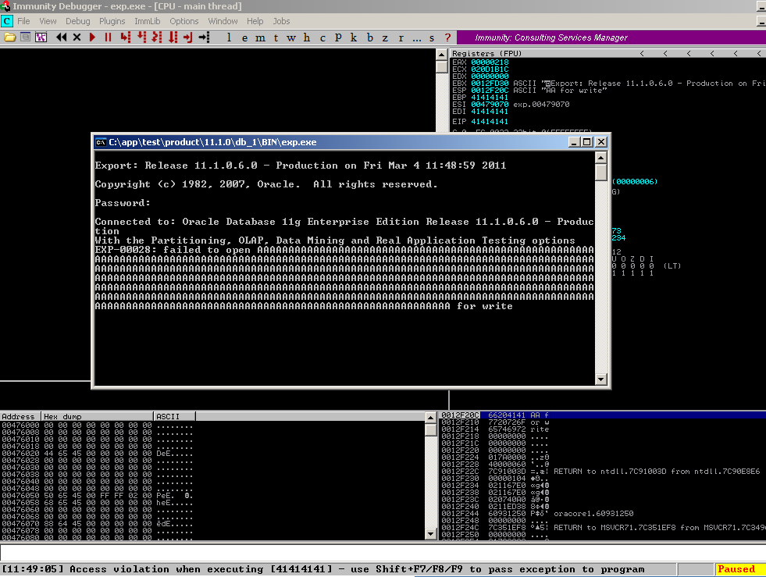Select the EAX register value 00000218
The image size is (766, 577).
point(490,62)
